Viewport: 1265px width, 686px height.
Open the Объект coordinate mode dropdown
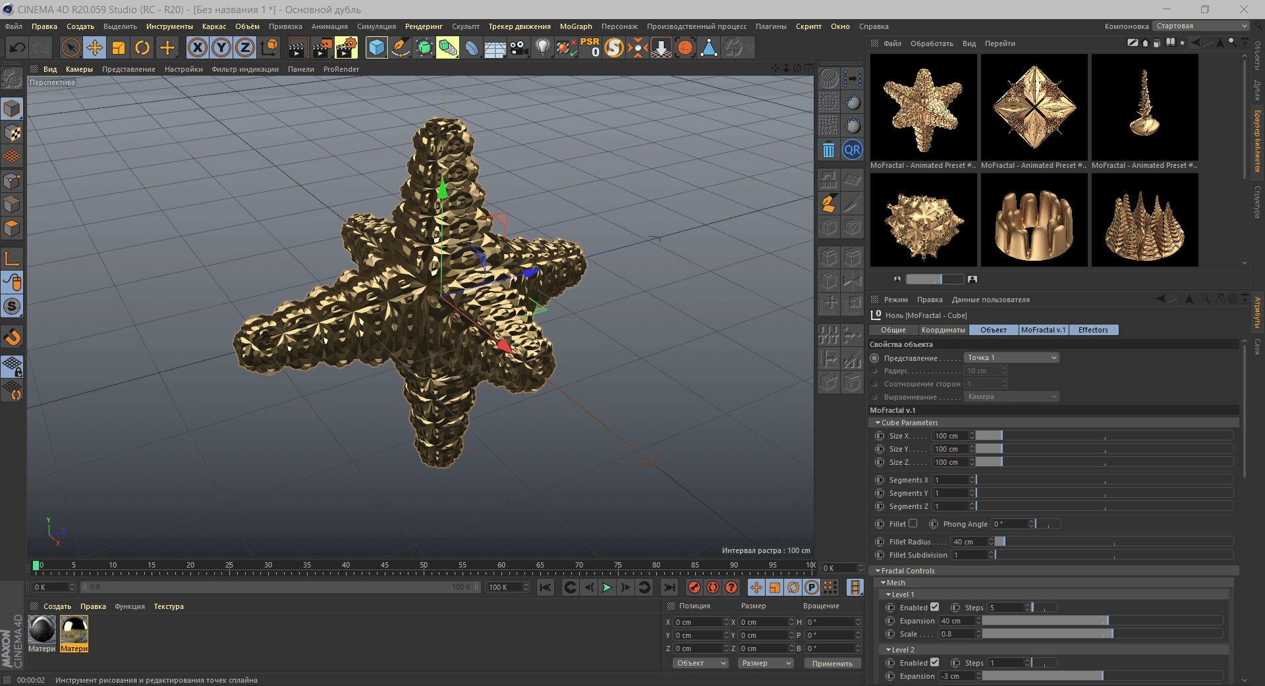[700, 663]
